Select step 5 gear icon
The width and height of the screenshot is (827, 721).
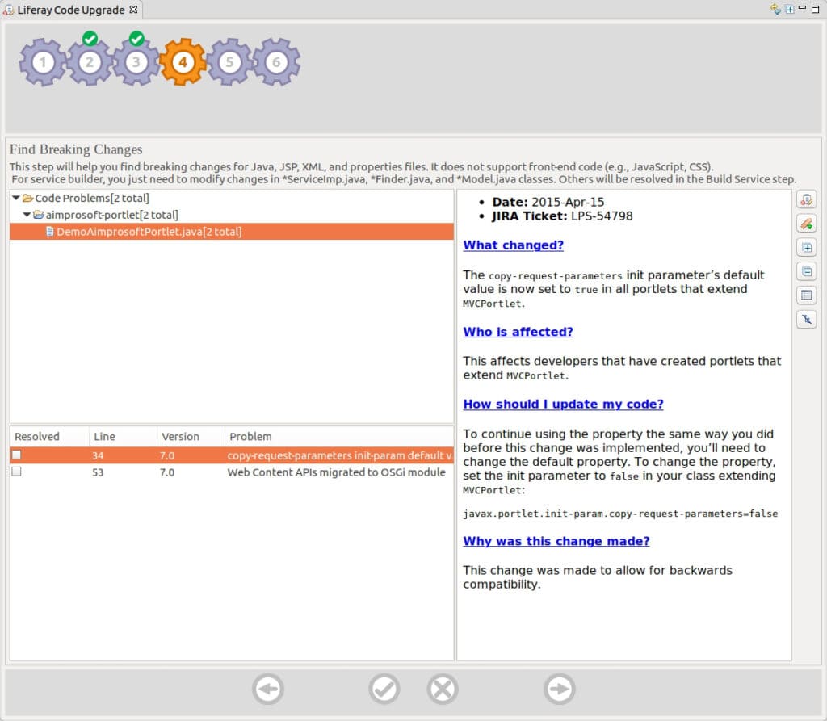coord(229,62)
